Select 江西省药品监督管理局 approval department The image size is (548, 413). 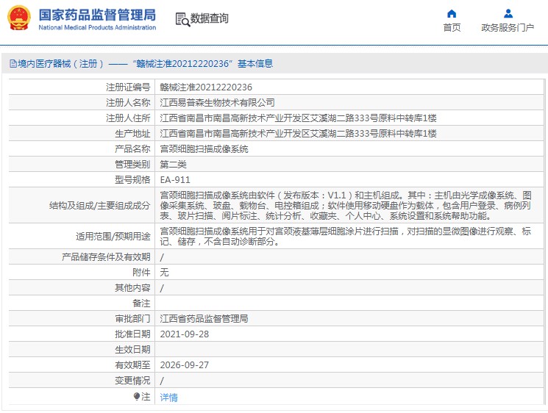204,318
